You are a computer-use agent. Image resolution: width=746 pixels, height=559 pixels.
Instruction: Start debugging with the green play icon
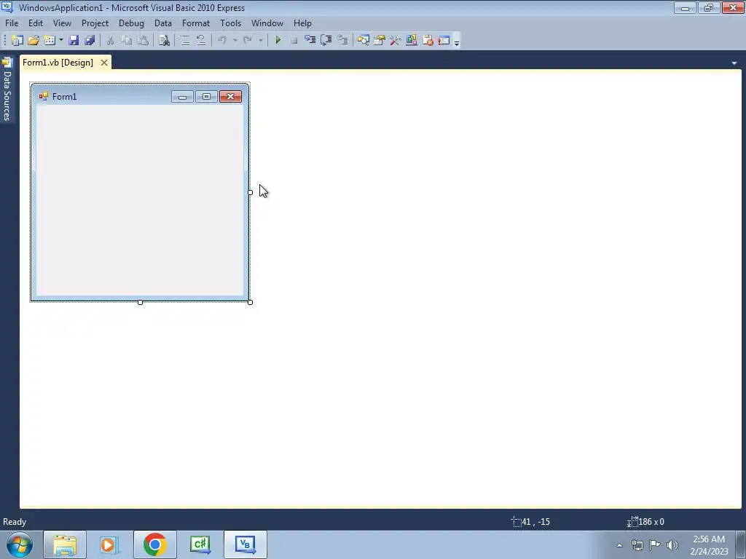[278, 41]
